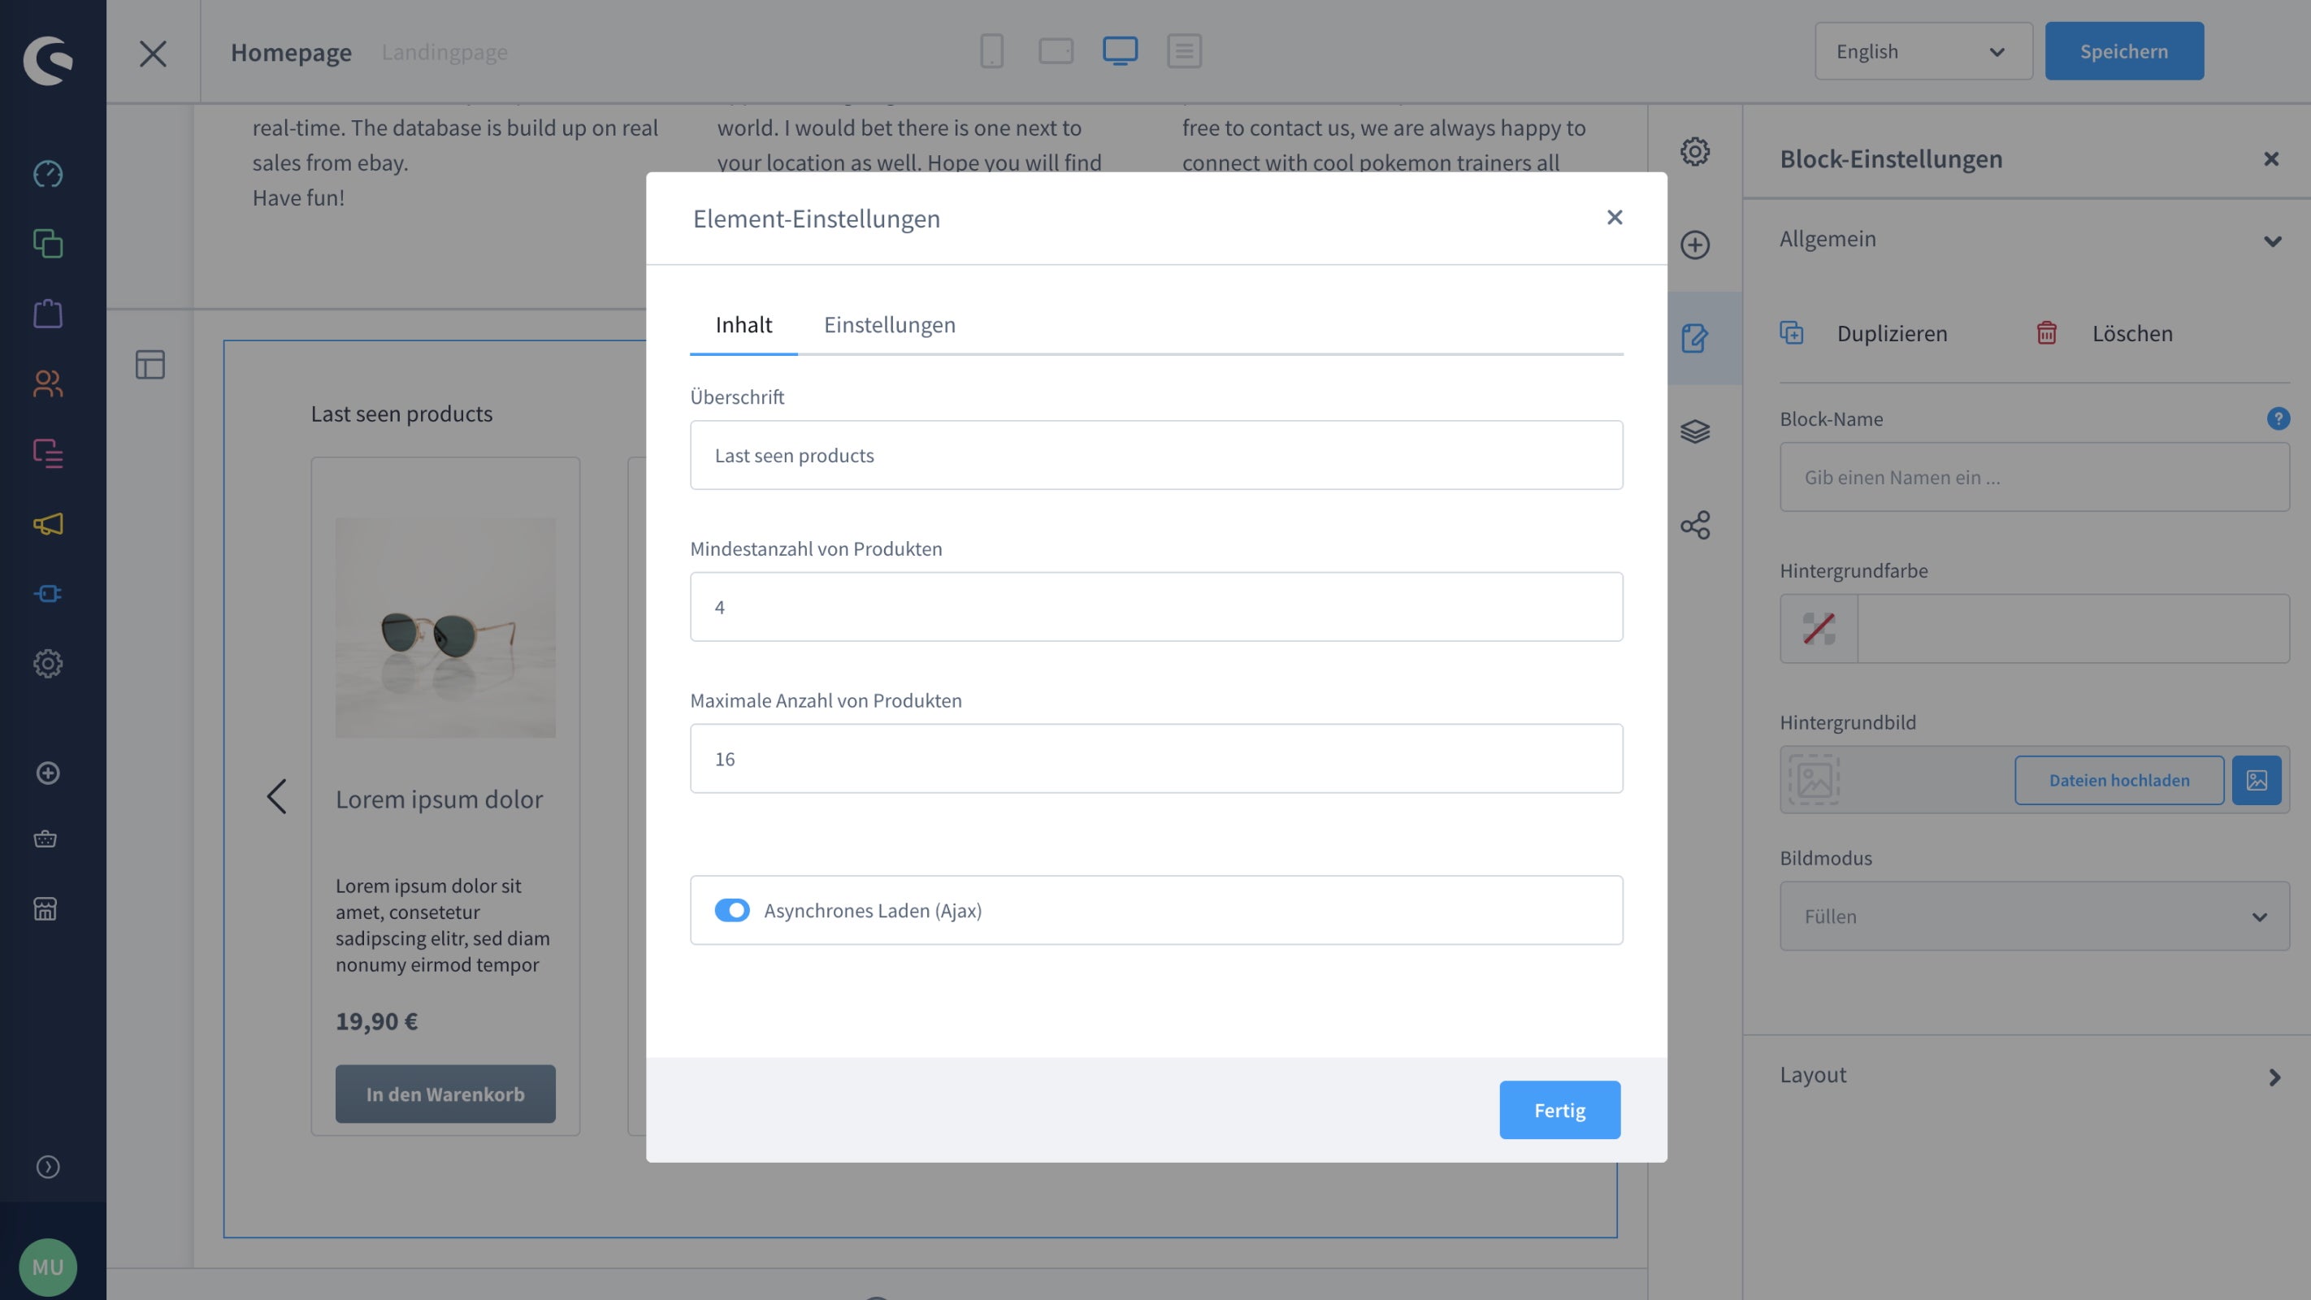Select the Inhalt tab
Viewport: 2311px width, 1300px height.
click(x=744, y=325)
